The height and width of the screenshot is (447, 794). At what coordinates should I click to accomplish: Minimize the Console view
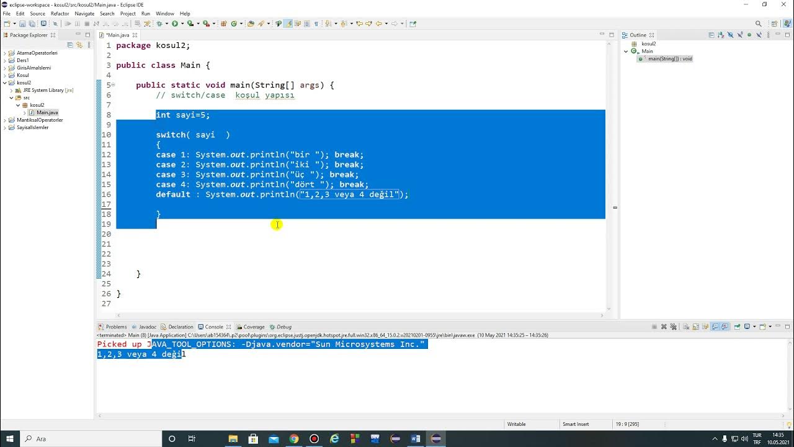pos(778,326)
